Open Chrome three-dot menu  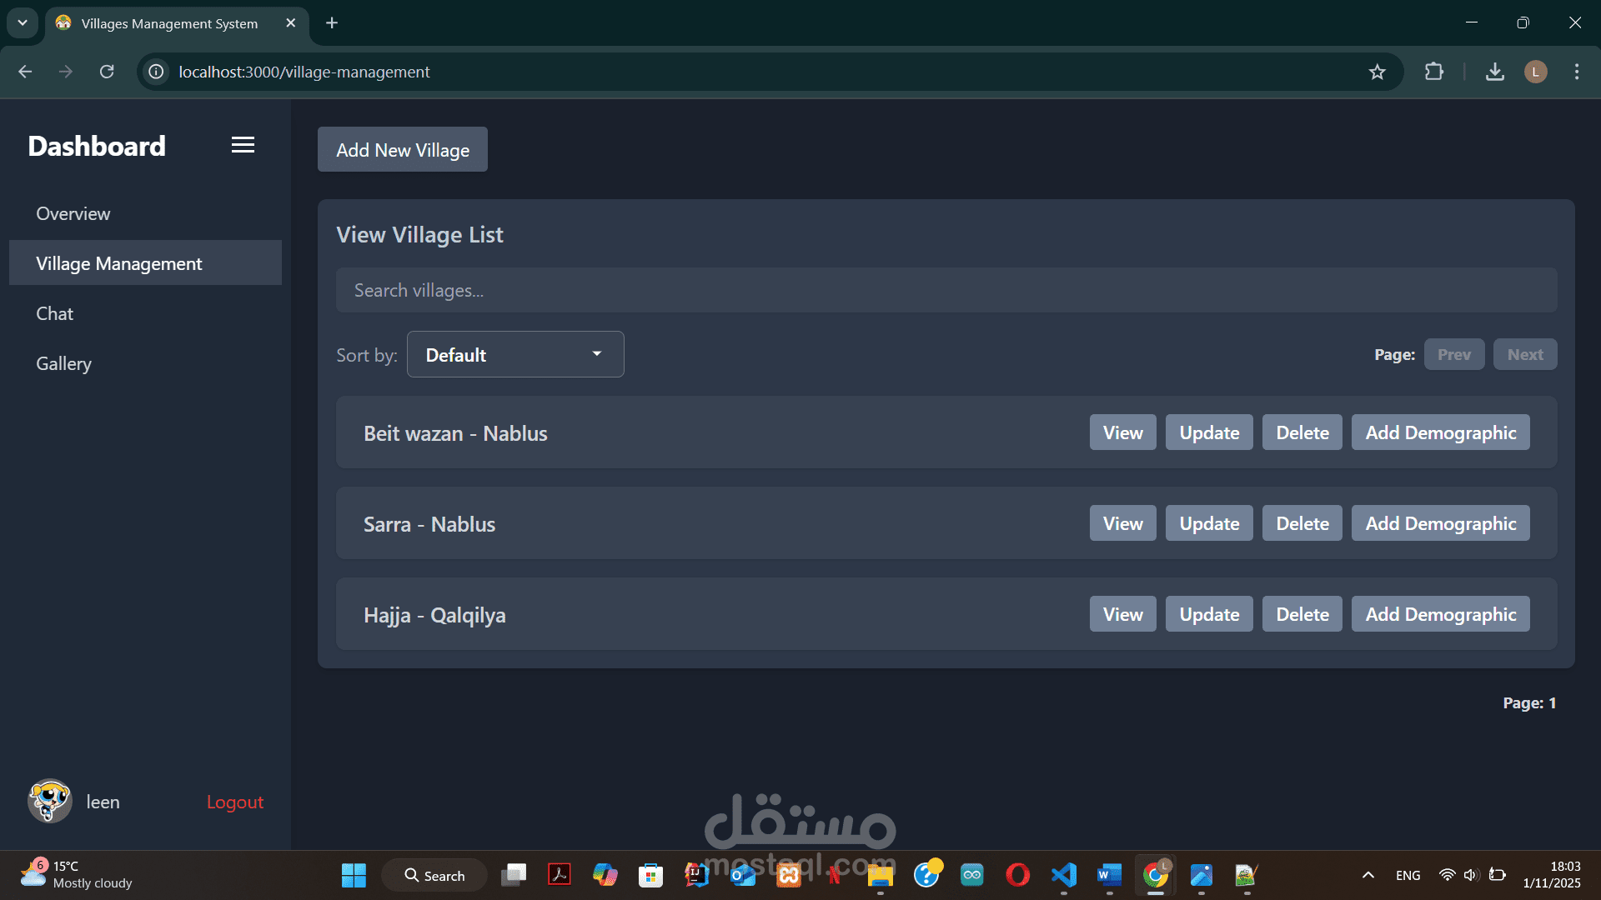tap(1576, 72)
